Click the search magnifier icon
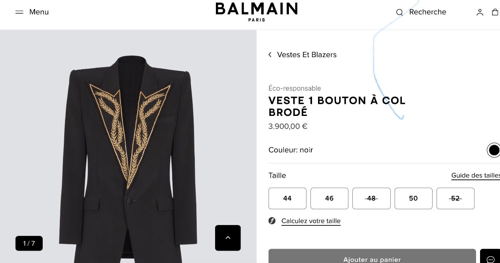This screenshot has width=500, height=263. [x=399, y=12]
